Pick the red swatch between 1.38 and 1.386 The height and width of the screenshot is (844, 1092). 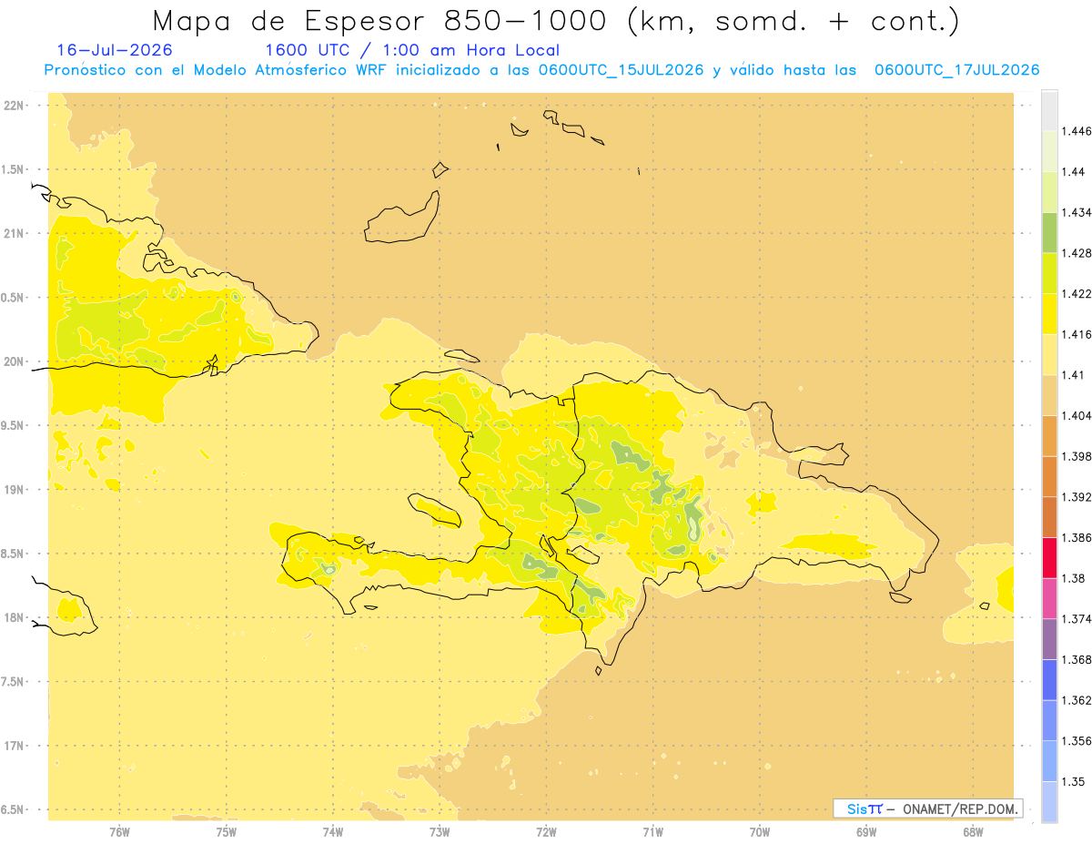coord(1049,557)
